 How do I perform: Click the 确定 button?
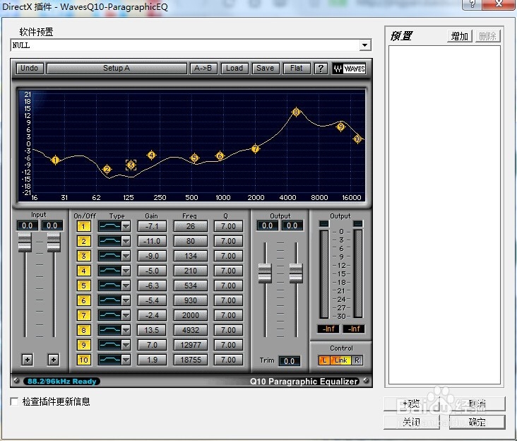477,422
